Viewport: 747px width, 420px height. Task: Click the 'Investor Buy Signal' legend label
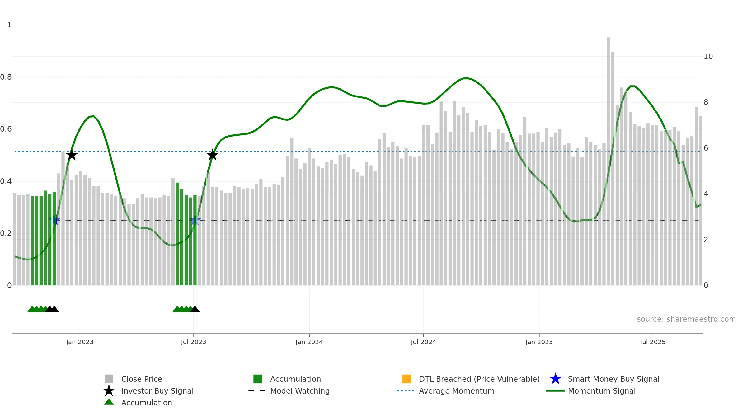tap(157, 391)
